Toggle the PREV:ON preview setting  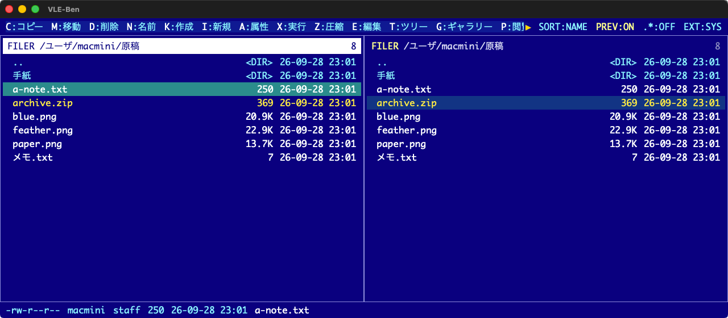[x=615, y=27]
